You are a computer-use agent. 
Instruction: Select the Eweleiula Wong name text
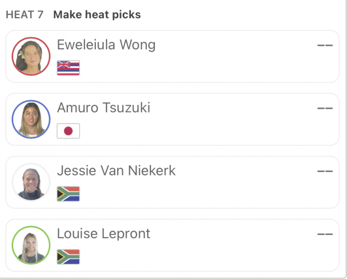pos(106,44)
